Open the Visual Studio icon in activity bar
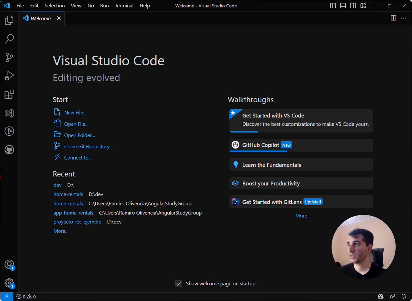Image resolution: width=412 pixels, height=301 pixels. (x=9, y=113)
